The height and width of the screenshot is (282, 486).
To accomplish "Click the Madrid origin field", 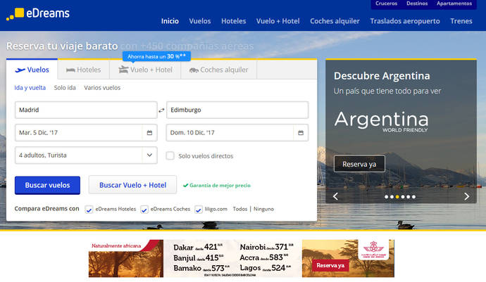I will [86, 110].
